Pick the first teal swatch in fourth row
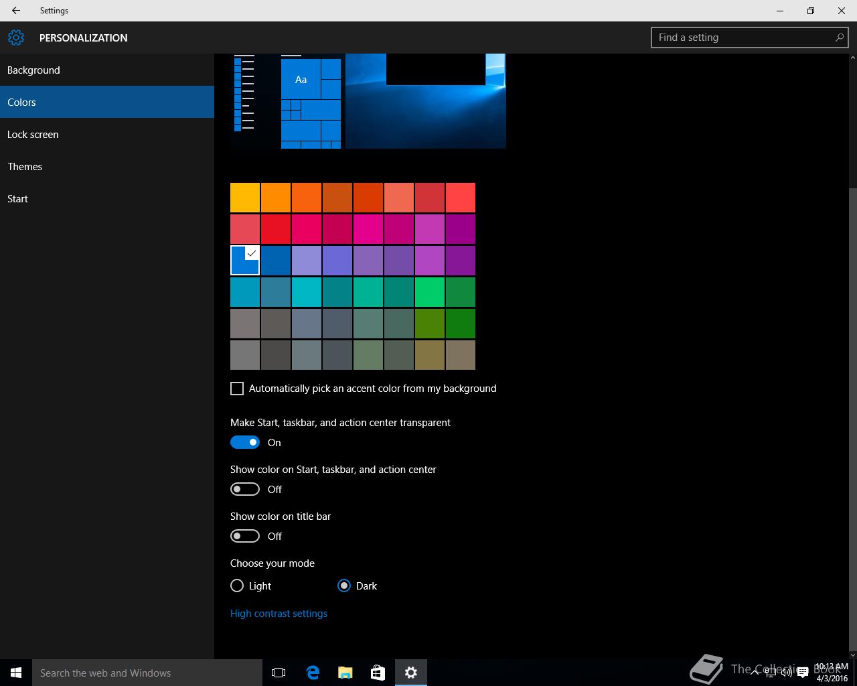Image resolution: width=857 pixels, height=686 pixels. [x=245, y=292]
